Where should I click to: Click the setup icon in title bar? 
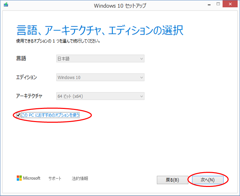(6, 5)
